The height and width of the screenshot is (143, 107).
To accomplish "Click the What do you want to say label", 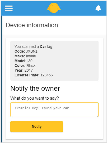I will point(35,98).
